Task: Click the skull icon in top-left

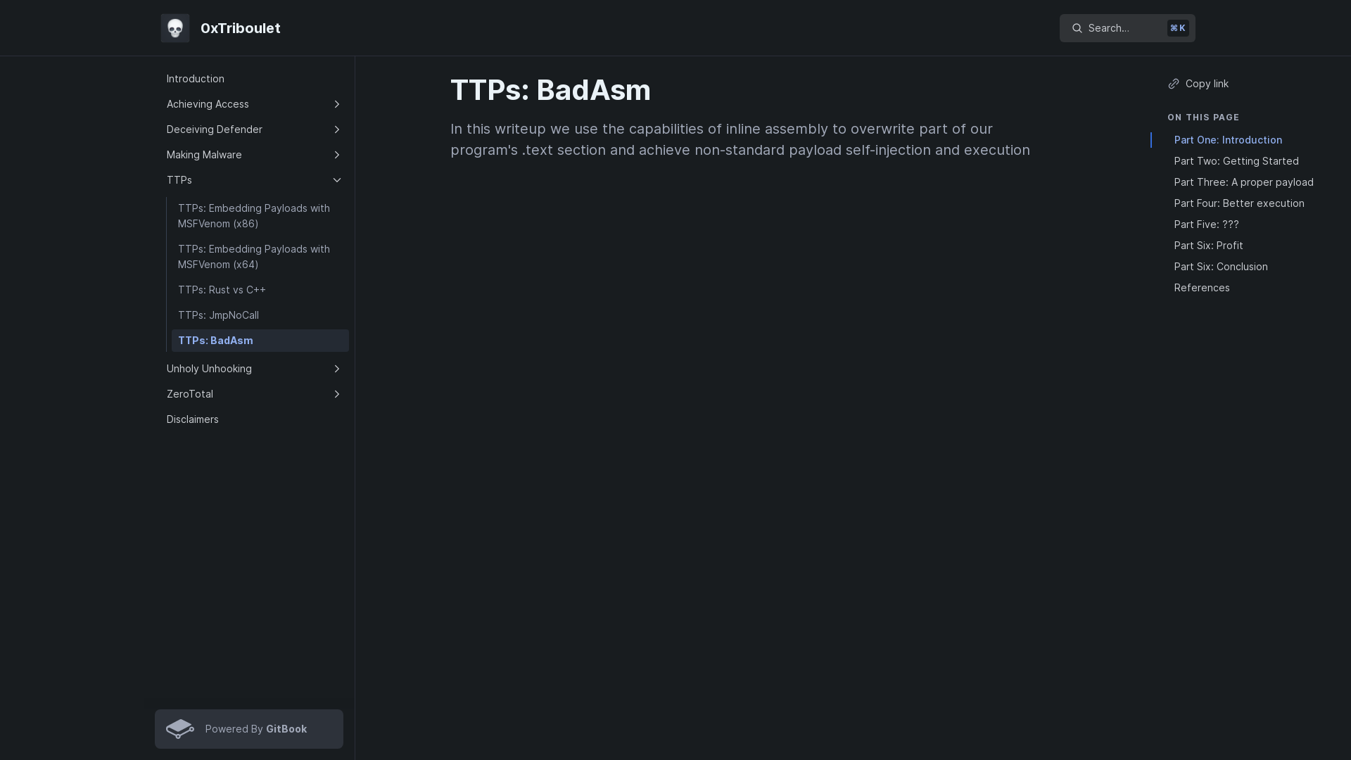Action: 175,28
